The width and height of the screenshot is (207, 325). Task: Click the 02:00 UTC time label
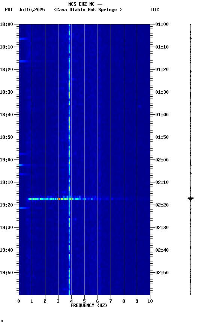pos(162,160)
